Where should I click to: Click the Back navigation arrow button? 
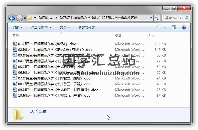pos(12,18)
